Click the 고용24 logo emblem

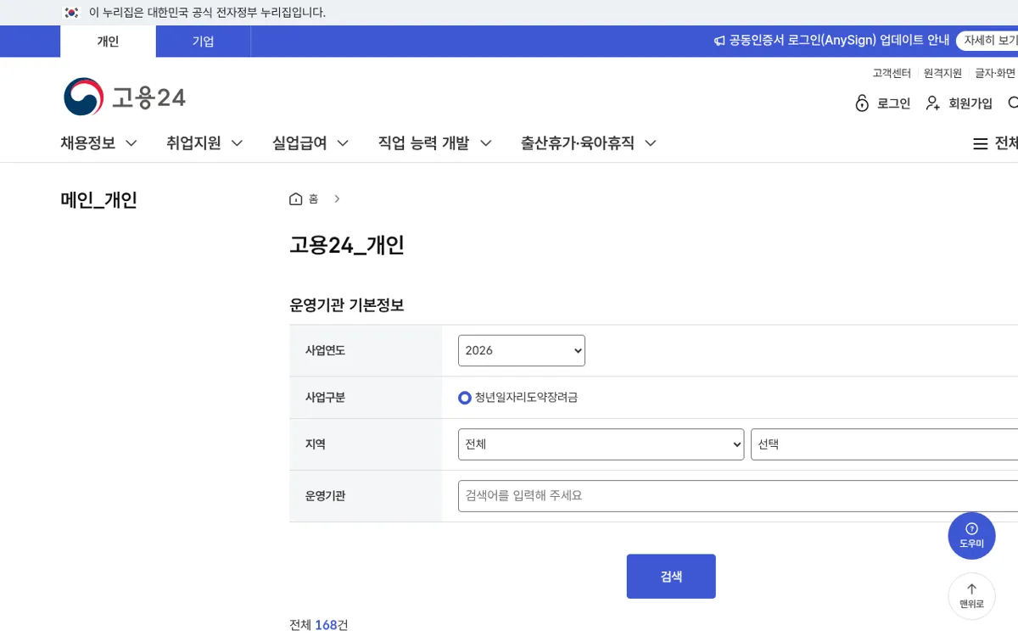click(83, 98)
